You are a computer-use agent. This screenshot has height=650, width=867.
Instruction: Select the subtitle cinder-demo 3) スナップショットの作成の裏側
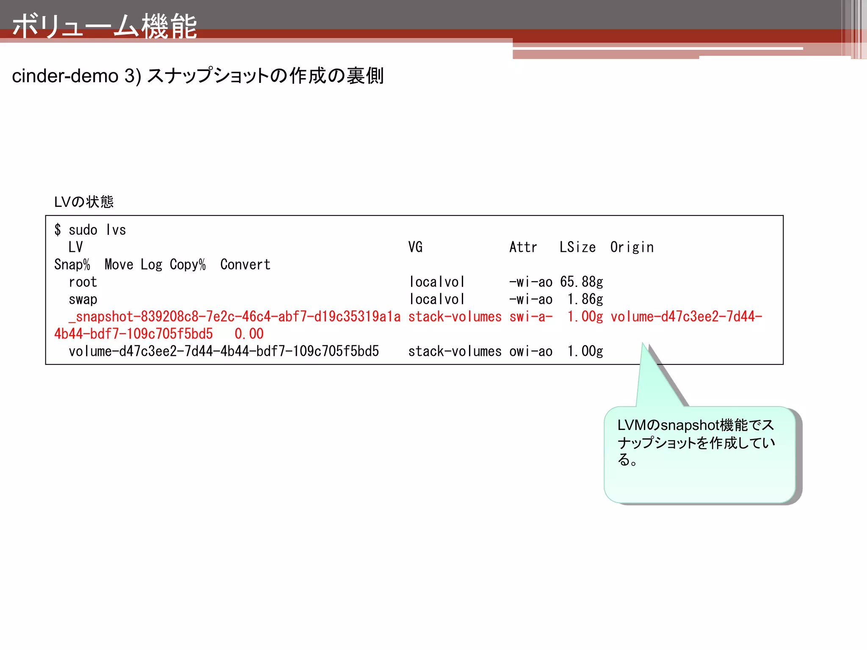click(198, 76)
